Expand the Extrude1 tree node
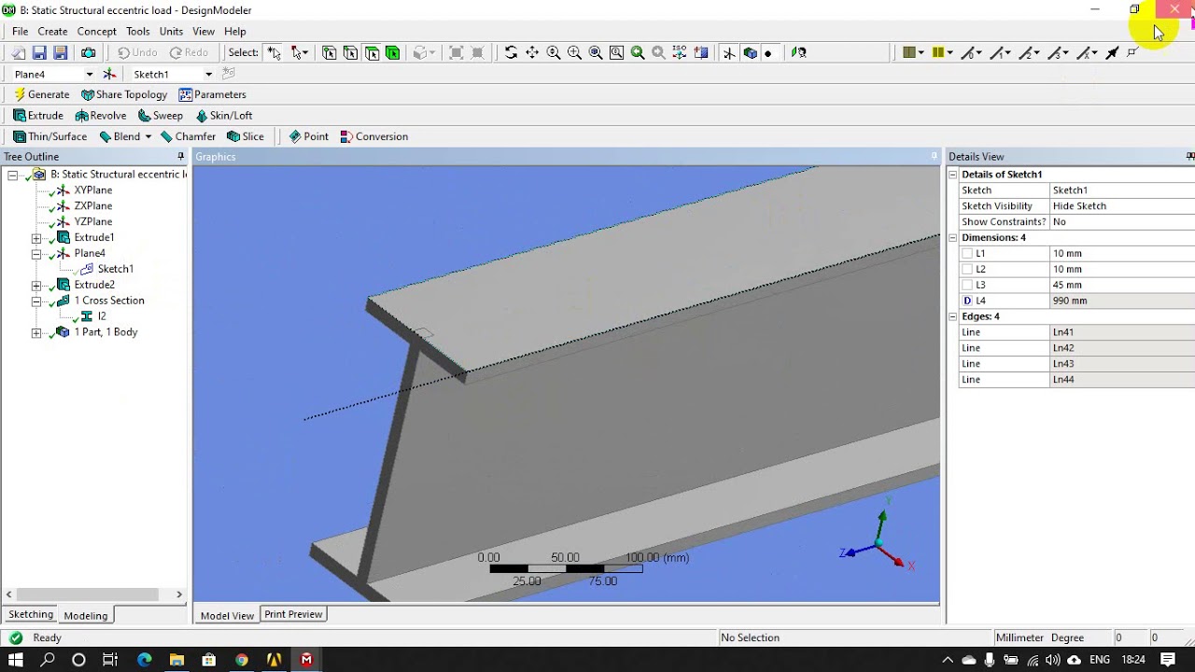Viewport: 1195px width, 672px height. pos(36,238)
